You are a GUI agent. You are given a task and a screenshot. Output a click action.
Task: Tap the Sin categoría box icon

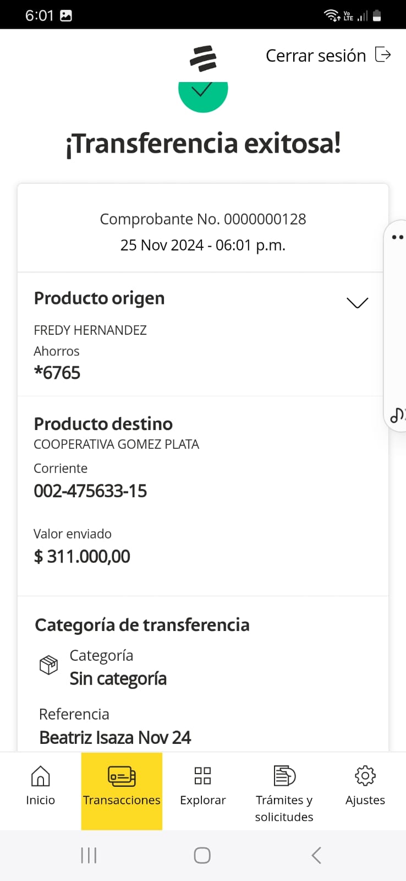[x=48, y=665]
